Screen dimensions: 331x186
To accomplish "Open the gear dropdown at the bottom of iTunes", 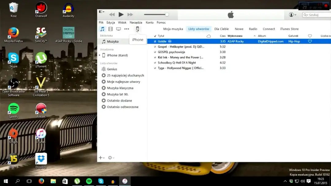I will [110, 158].
